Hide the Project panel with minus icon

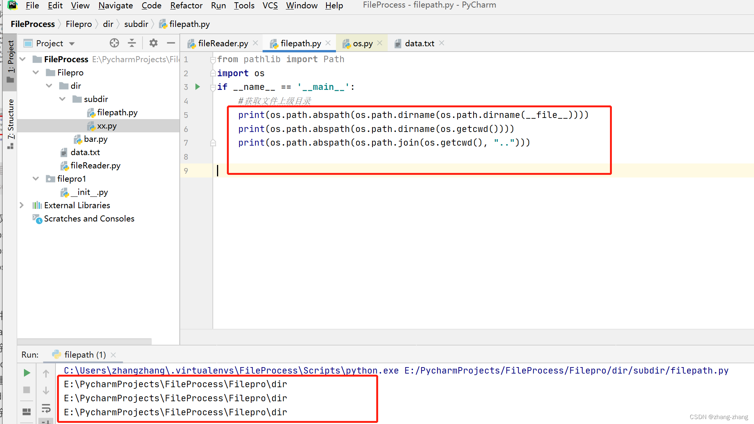(x=171, y=43)
